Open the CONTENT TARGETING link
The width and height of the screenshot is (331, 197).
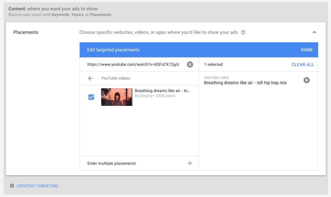(x=37, y=186)
